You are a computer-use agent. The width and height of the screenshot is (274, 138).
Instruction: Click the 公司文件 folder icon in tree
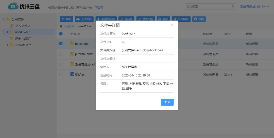tap(8, 19)
